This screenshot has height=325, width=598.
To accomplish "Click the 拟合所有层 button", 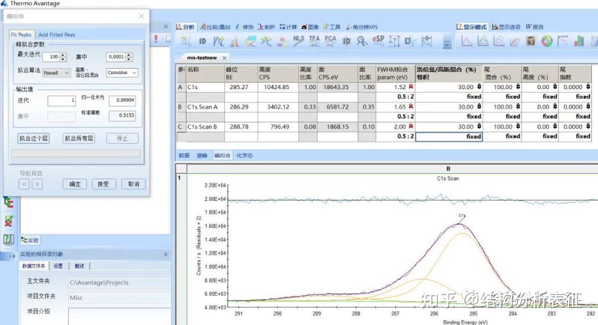I will click(x=79, y=138).
